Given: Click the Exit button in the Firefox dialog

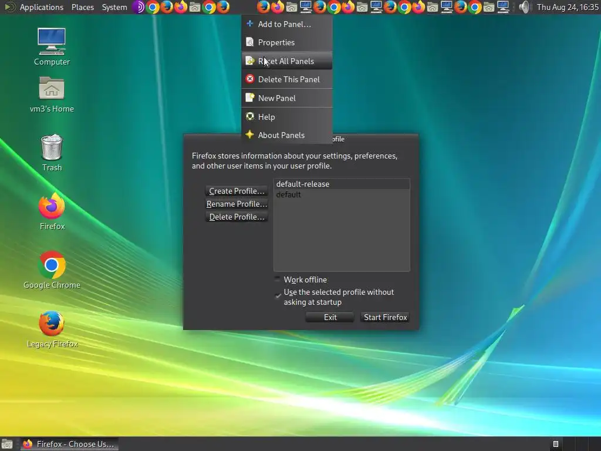Looking at the screenshot, I should [330, 317].
